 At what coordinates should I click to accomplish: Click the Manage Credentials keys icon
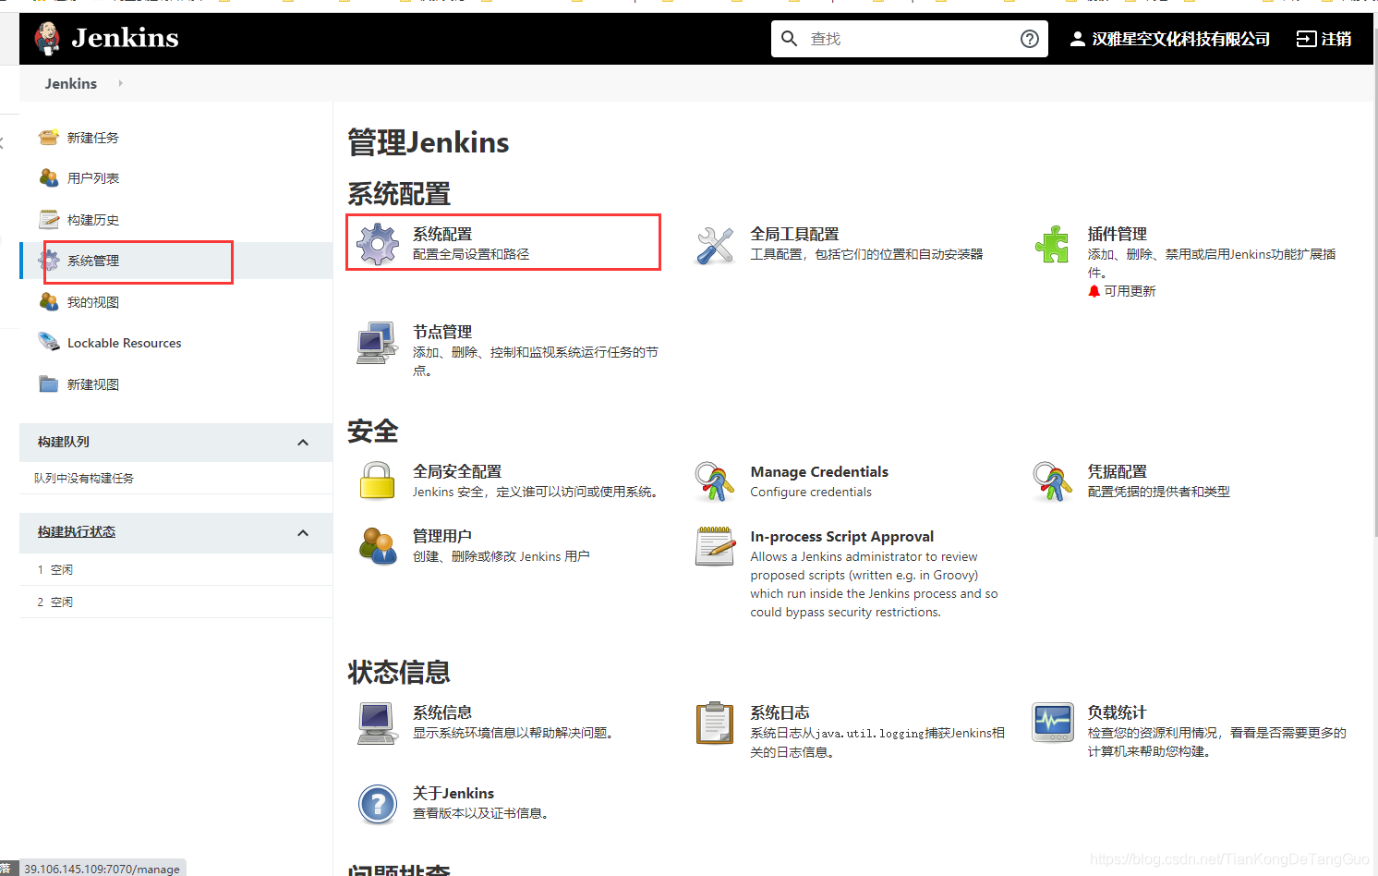click(714, 481)
